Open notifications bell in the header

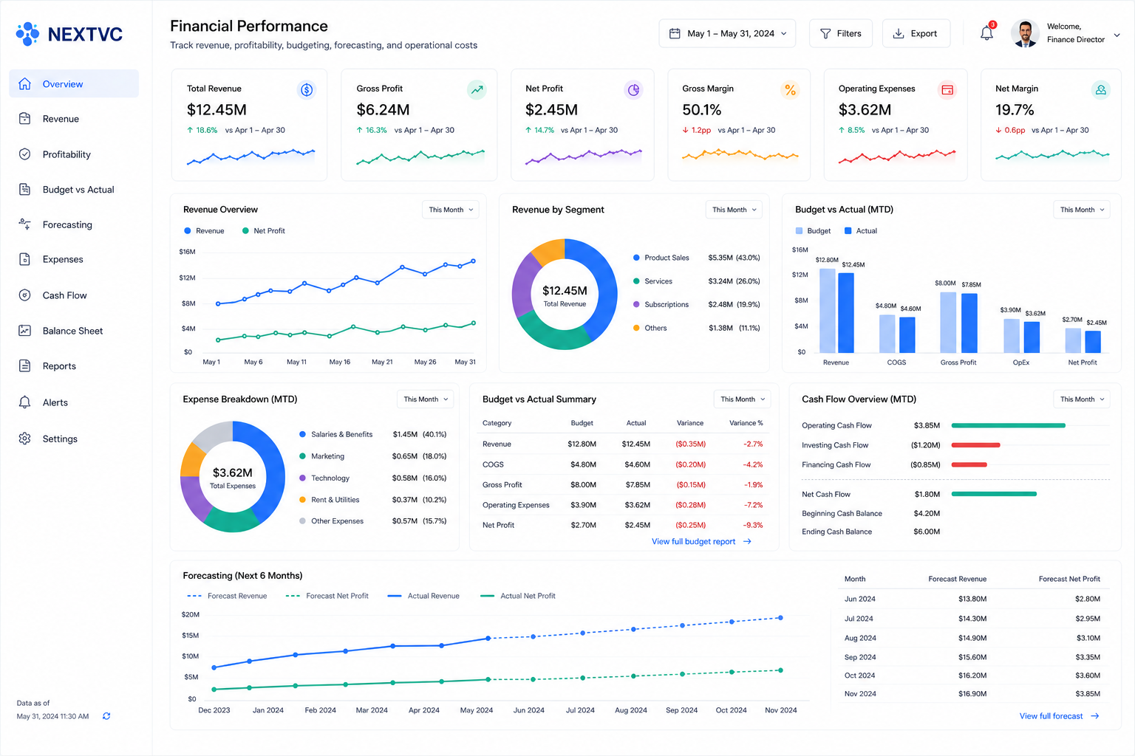coord(986,33)
